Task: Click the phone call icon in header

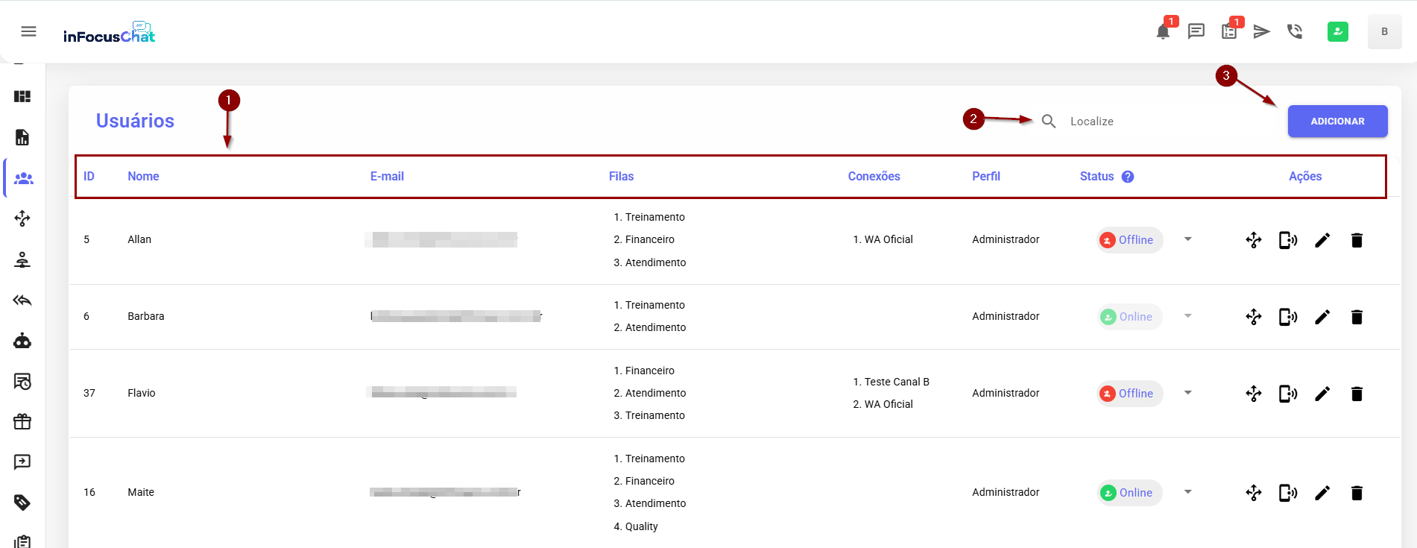Action: point(1295,31)
